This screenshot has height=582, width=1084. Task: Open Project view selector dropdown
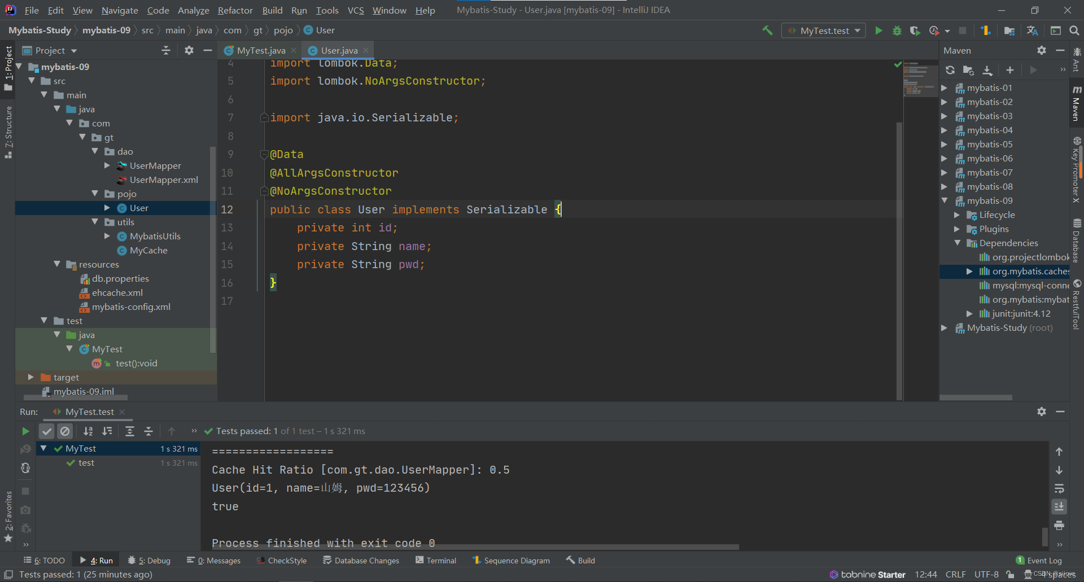pos(50,50)
